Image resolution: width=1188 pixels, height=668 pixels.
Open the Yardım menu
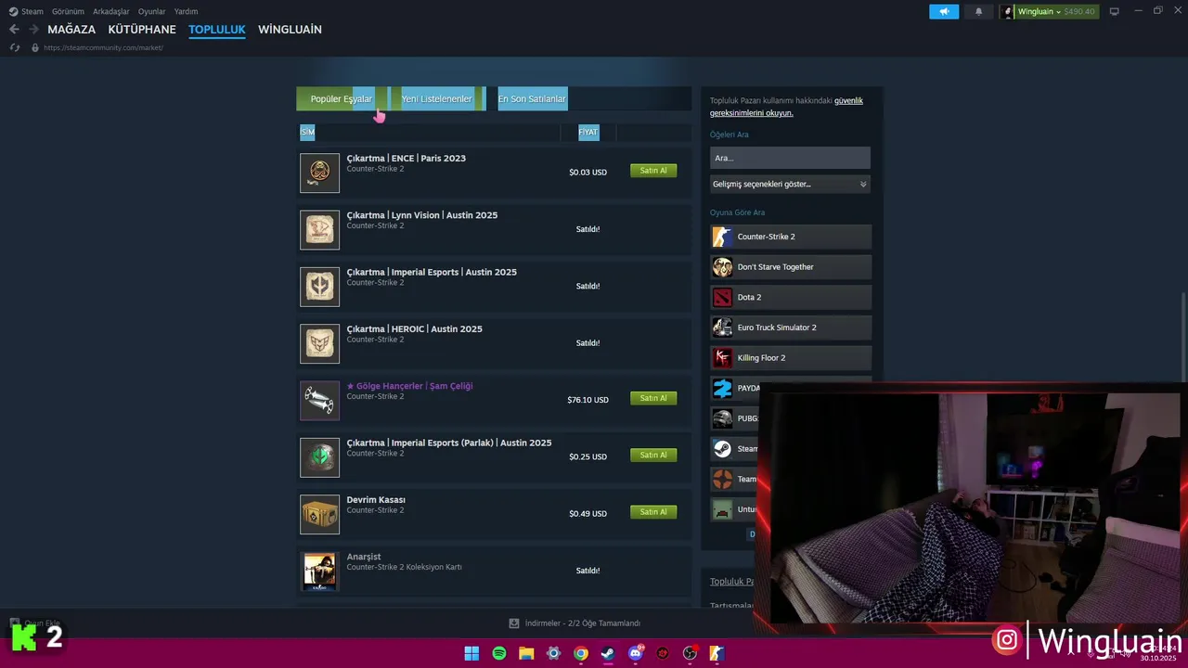[x=186, y=11]
